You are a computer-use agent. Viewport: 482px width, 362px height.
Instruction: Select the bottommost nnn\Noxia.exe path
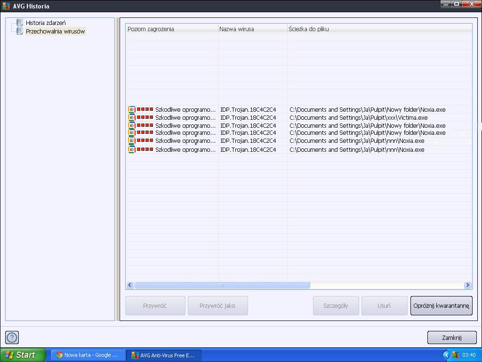coord(357,149)
